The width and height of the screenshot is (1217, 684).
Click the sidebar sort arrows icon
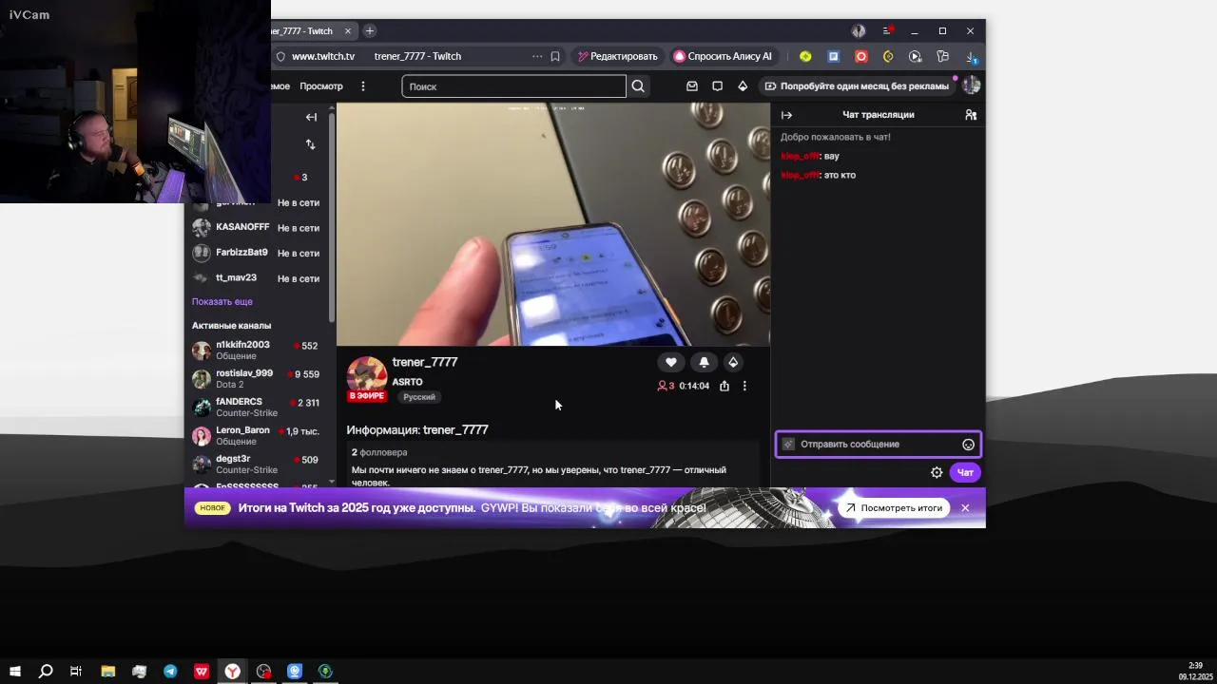(x=310, y=144)
